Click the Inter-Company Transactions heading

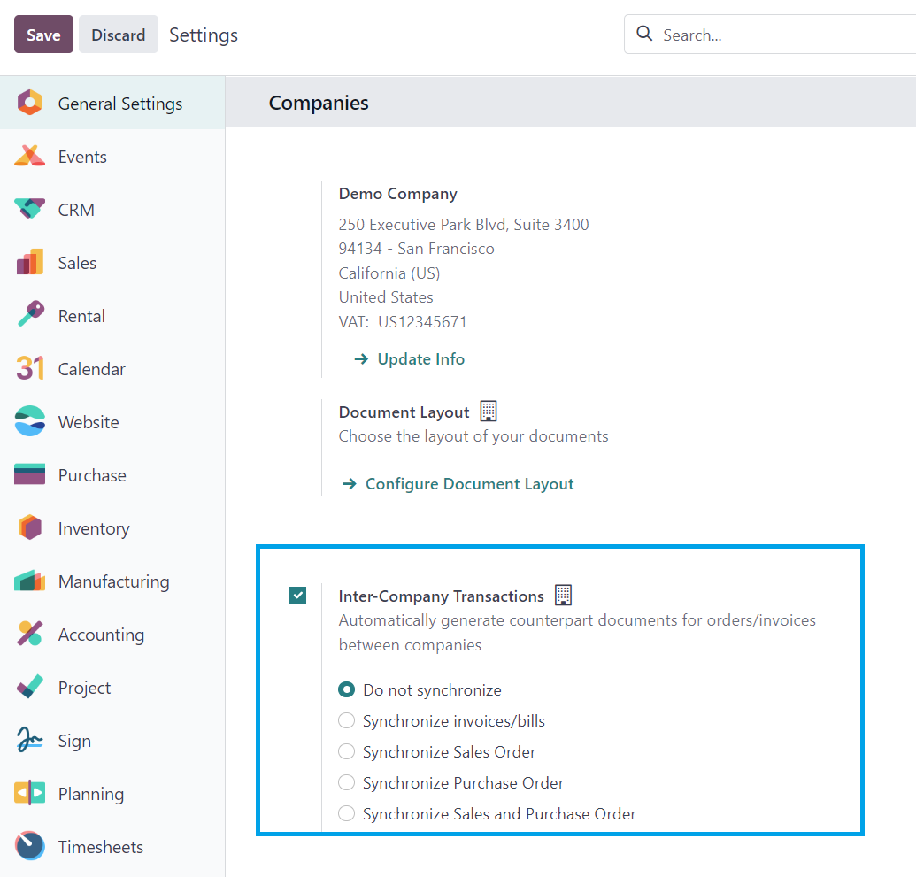click(x=441, y=596)
